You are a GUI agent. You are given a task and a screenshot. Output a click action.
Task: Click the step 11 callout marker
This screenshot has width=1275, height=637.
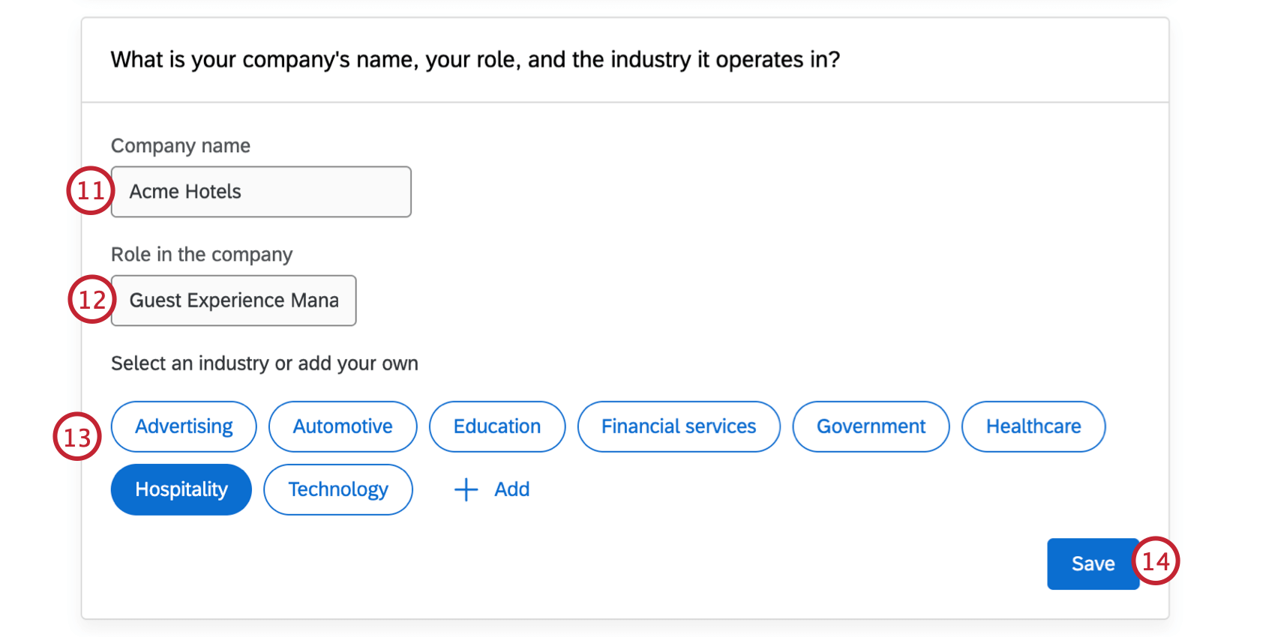(90, 190)
